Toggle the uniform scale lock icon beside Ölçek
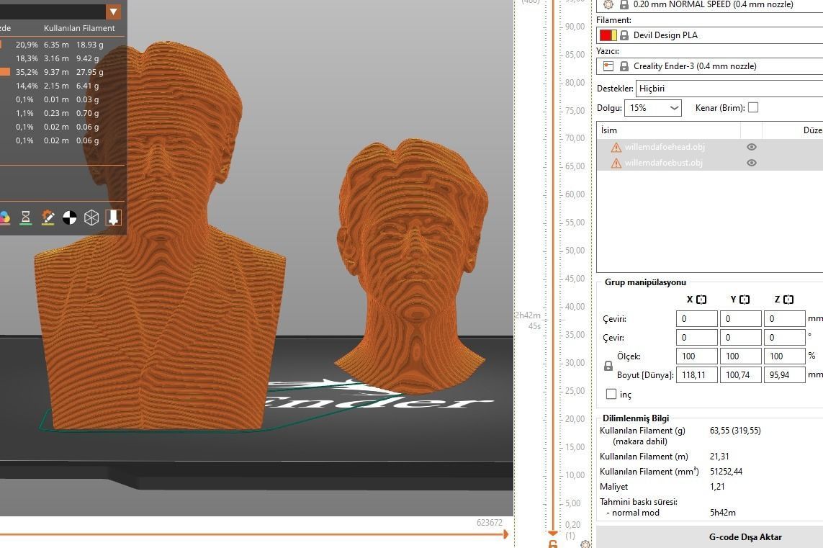 click(608, 366)
